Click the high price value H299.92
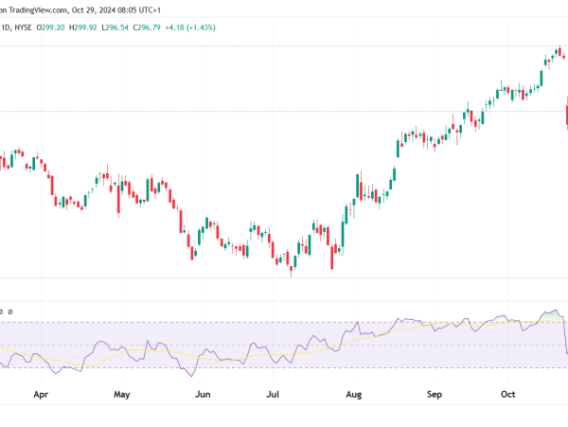568x427 pixels. (x=83, y=27)
